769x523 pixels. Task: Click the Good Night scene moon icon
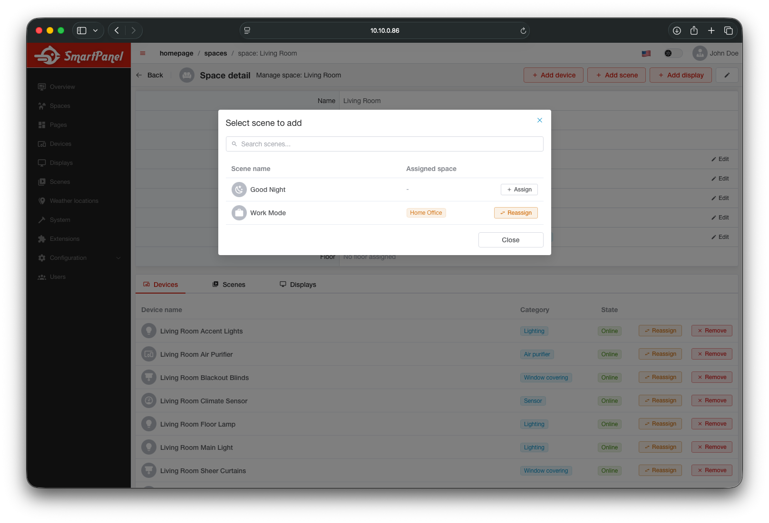(239, 190)
